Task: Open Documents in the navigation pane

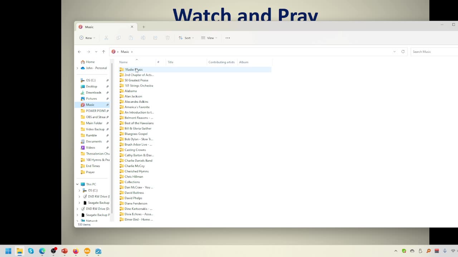Action: click(94, 142)
